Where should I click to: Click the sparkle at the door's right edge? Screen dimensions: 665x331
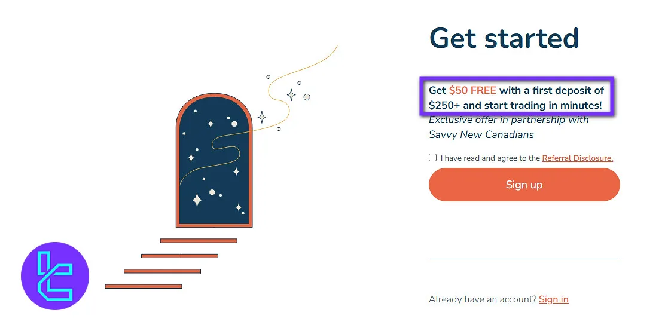point(261,117)
